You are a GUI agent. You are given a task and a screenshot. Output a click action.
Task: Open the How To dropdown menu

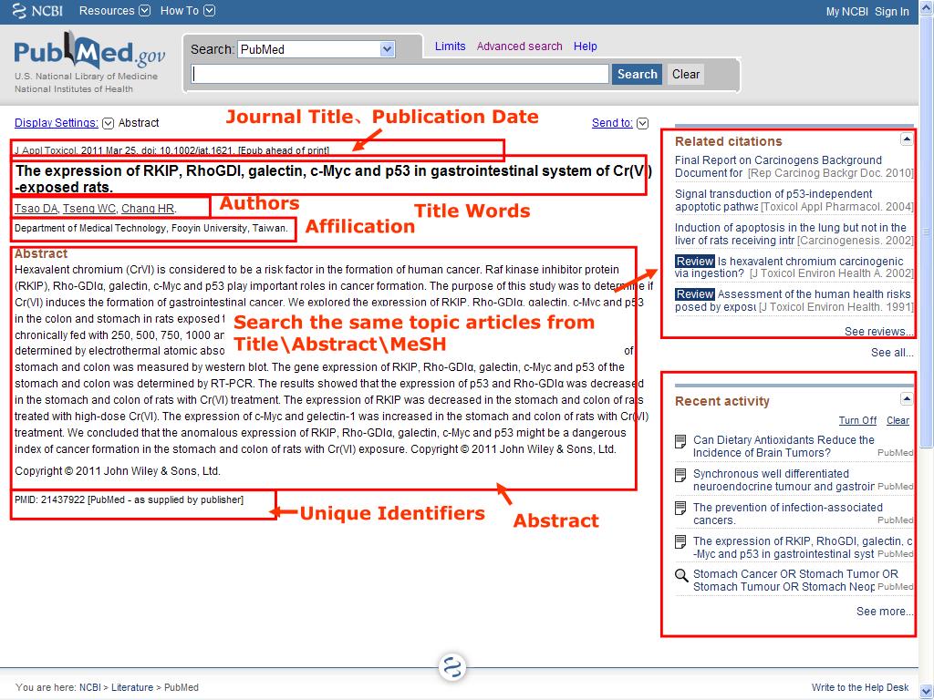point(187,11)
